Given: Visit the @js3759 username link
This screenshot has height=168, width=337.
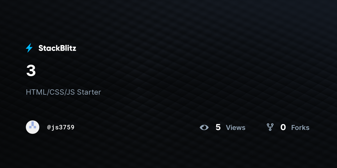Looking at the screenshot, I should click(x=61, y=127).
